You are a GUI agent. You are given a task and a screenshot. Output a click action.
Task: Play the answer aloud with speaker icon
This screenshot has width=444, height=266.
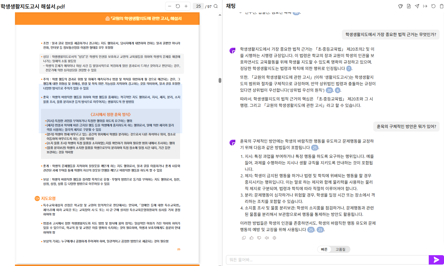[267, 238]
